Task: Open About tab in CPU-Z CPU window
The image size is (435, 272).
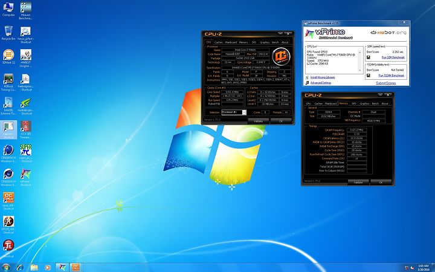Action: [x=285, y=42]
